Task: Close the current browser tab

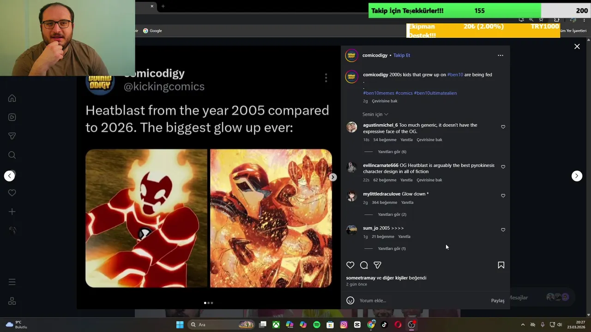Action: [x=152, y=6]
